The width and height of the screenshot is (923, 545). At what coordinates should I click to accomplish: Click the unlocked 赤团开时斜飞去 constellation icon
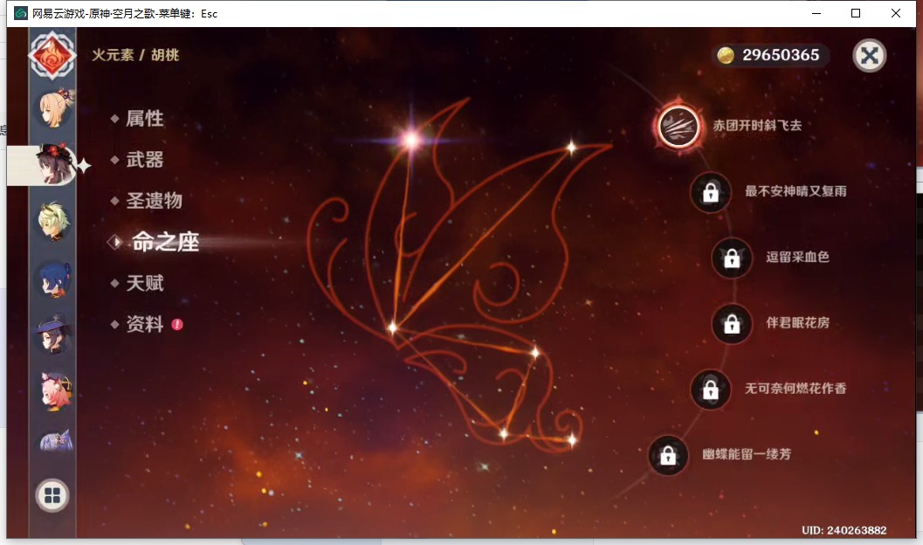point(678,127)
